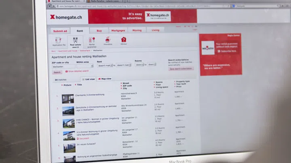Open thumbnail of IHRE CHANCE listing
This screenshot has height=163, width=291.
click(69, 123)
